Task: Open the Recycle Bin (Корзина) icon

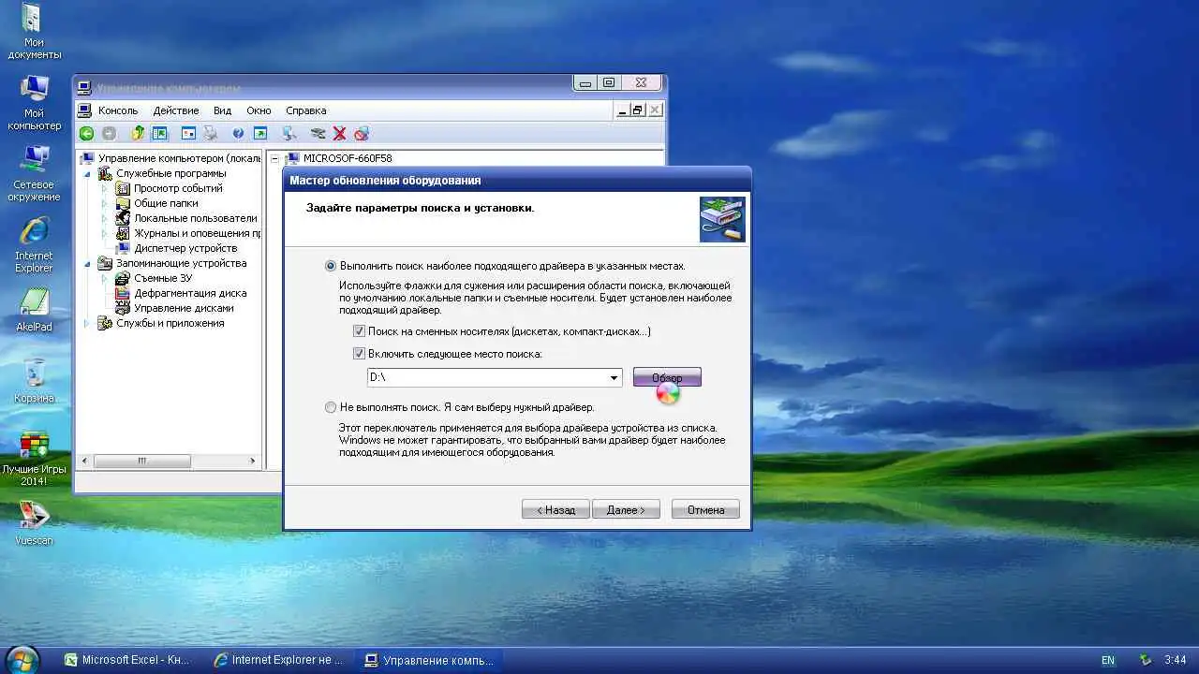Action: [35, 382]
